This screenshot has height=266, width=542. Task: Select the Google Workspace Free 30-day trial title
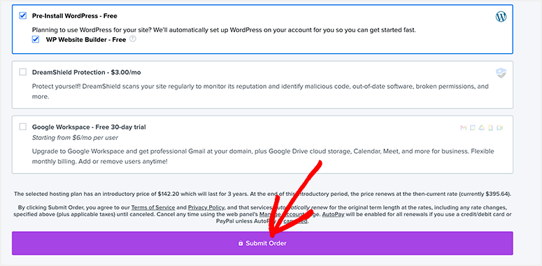point(89,127)
